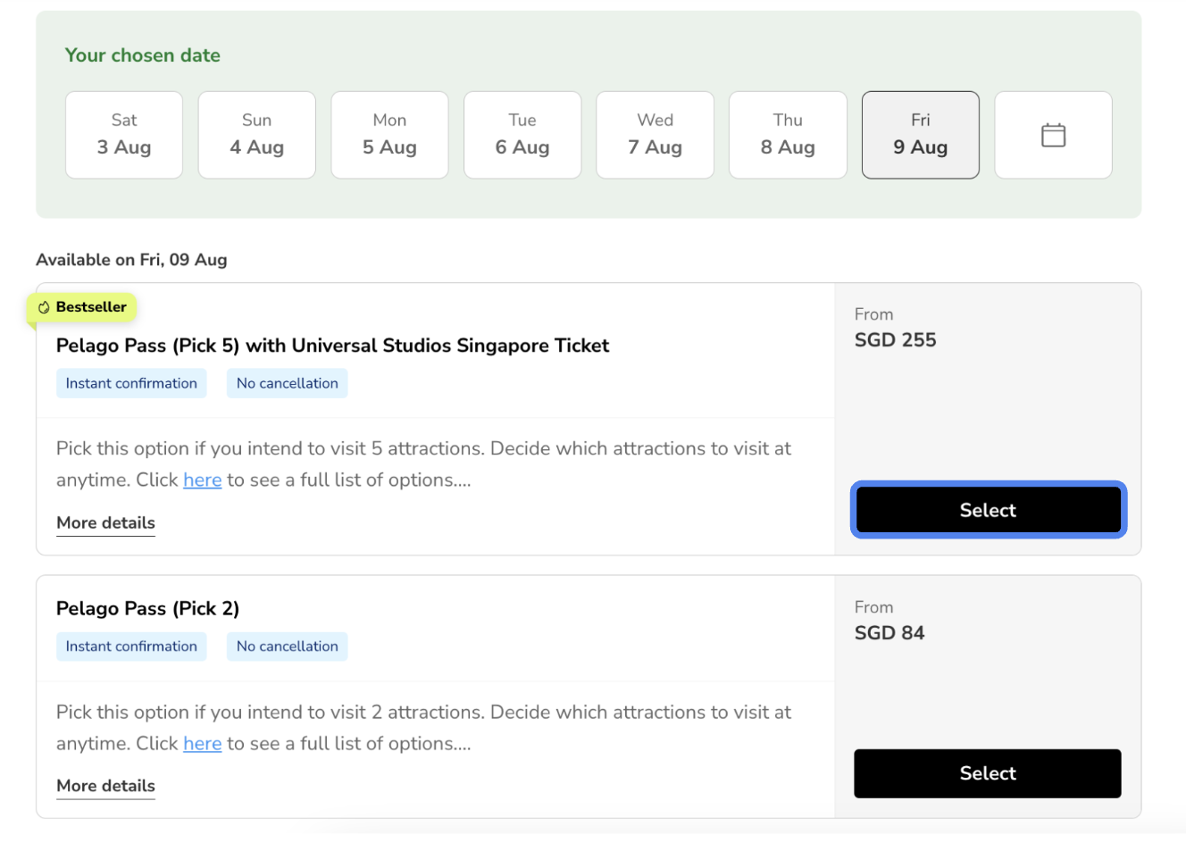
Task: Click 'Your chosen date' heading
Action: (x=143, y=55)
